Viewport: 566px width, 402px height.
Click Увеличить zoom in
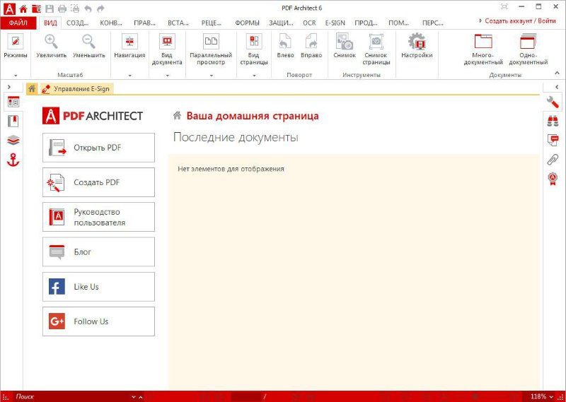click(51, 46)
